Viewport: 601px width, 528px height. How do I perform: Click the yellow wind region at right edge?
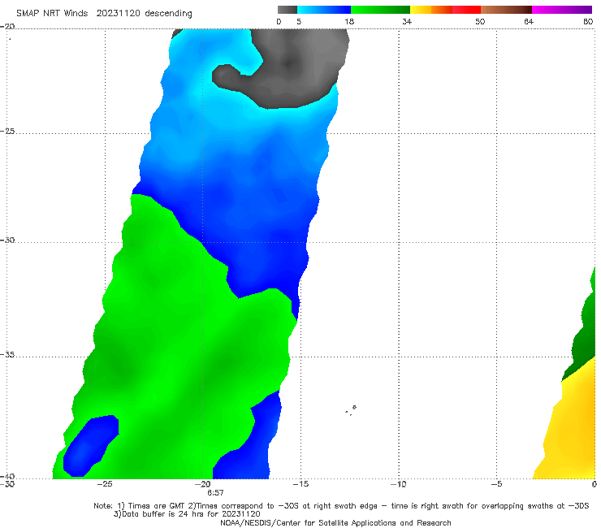click(571, 426)
